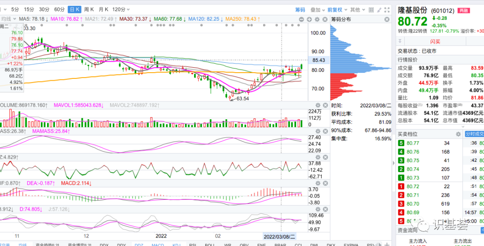Open the 买卖档位 settings gear
The height and width of the screenshot is (246, 484).
458,134
